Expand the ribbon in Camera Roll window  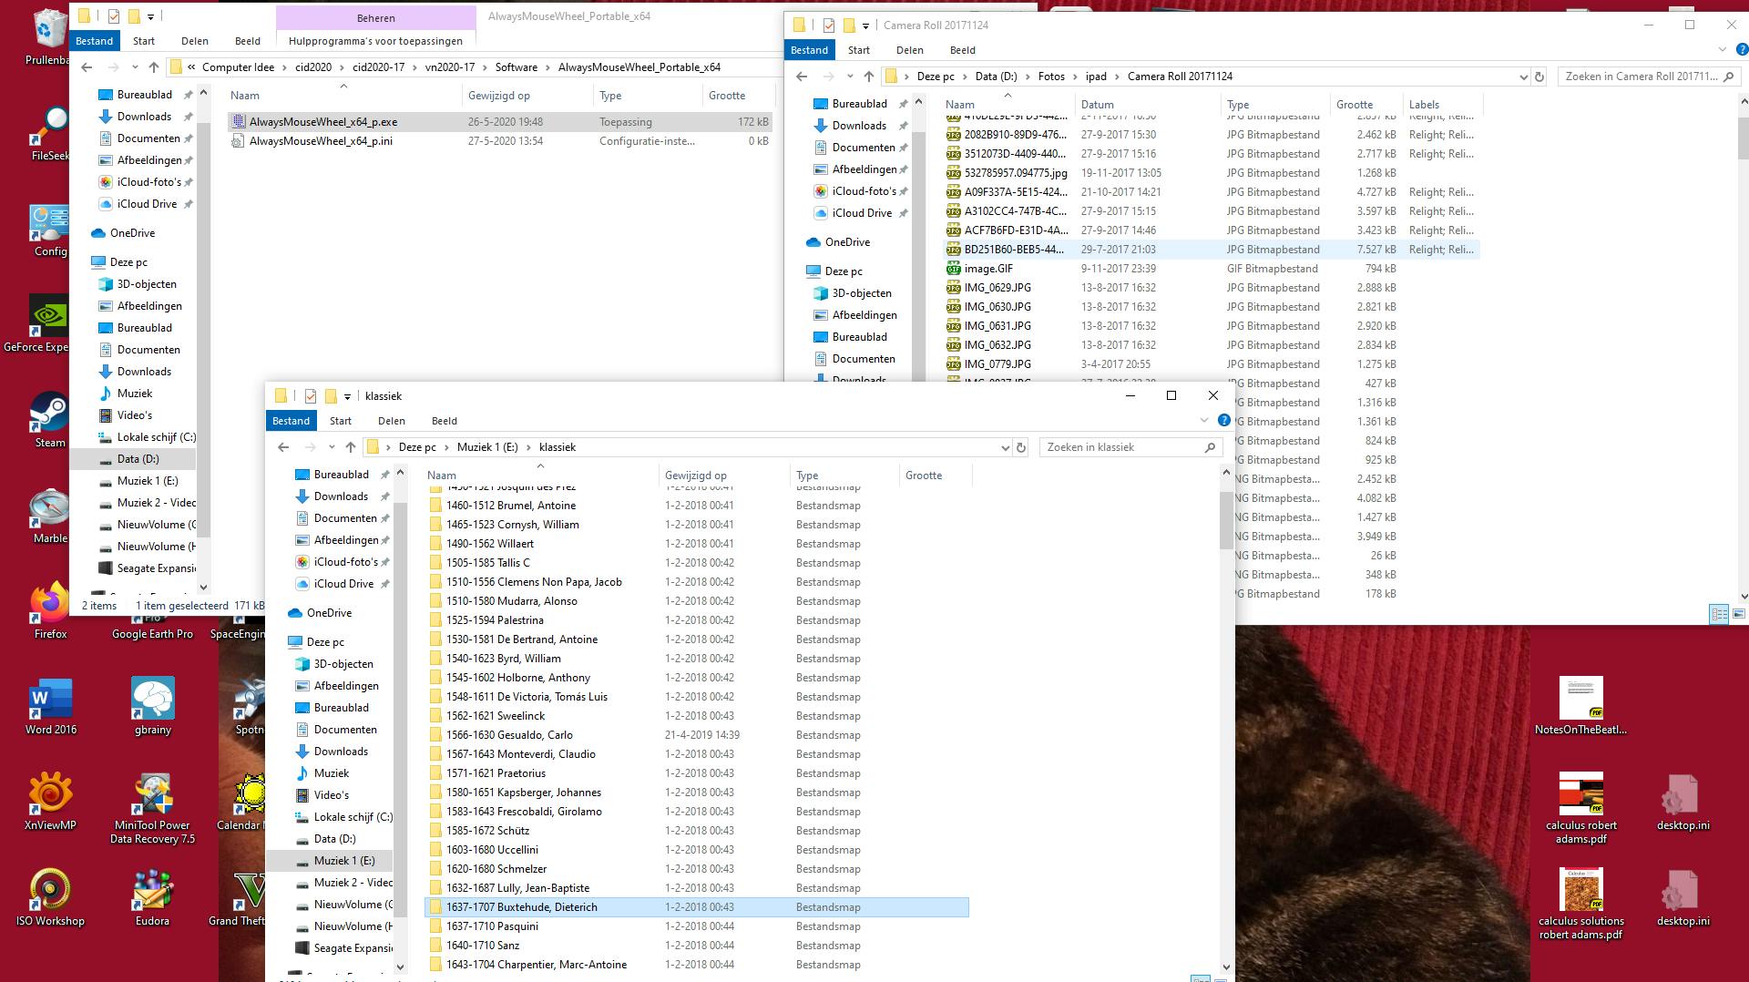coord(1723,50)
